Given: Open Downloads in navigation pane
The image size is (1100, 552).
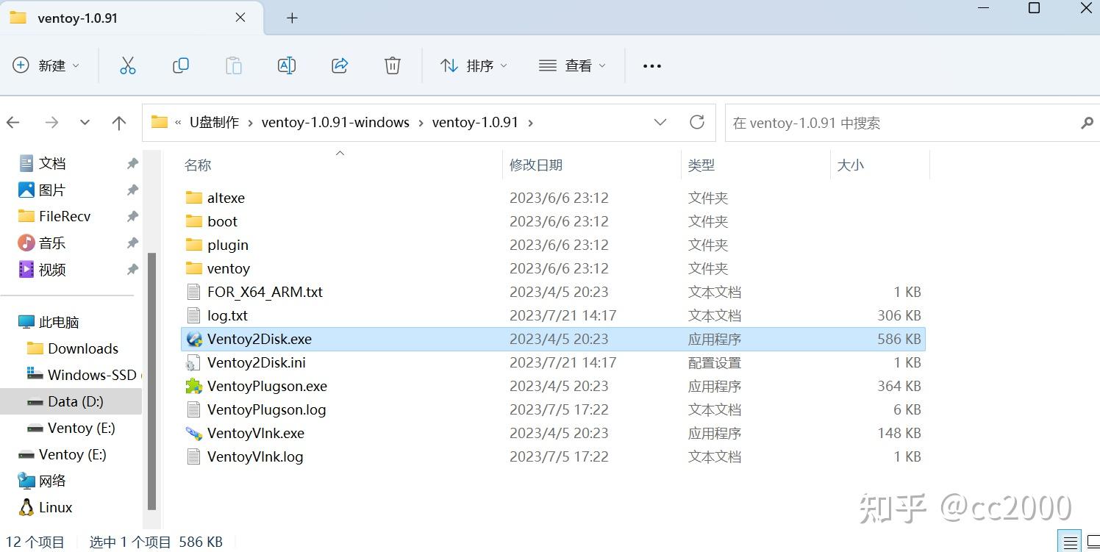Looking at the screenshot, I should pyautogui.click(x=82, y=348).
